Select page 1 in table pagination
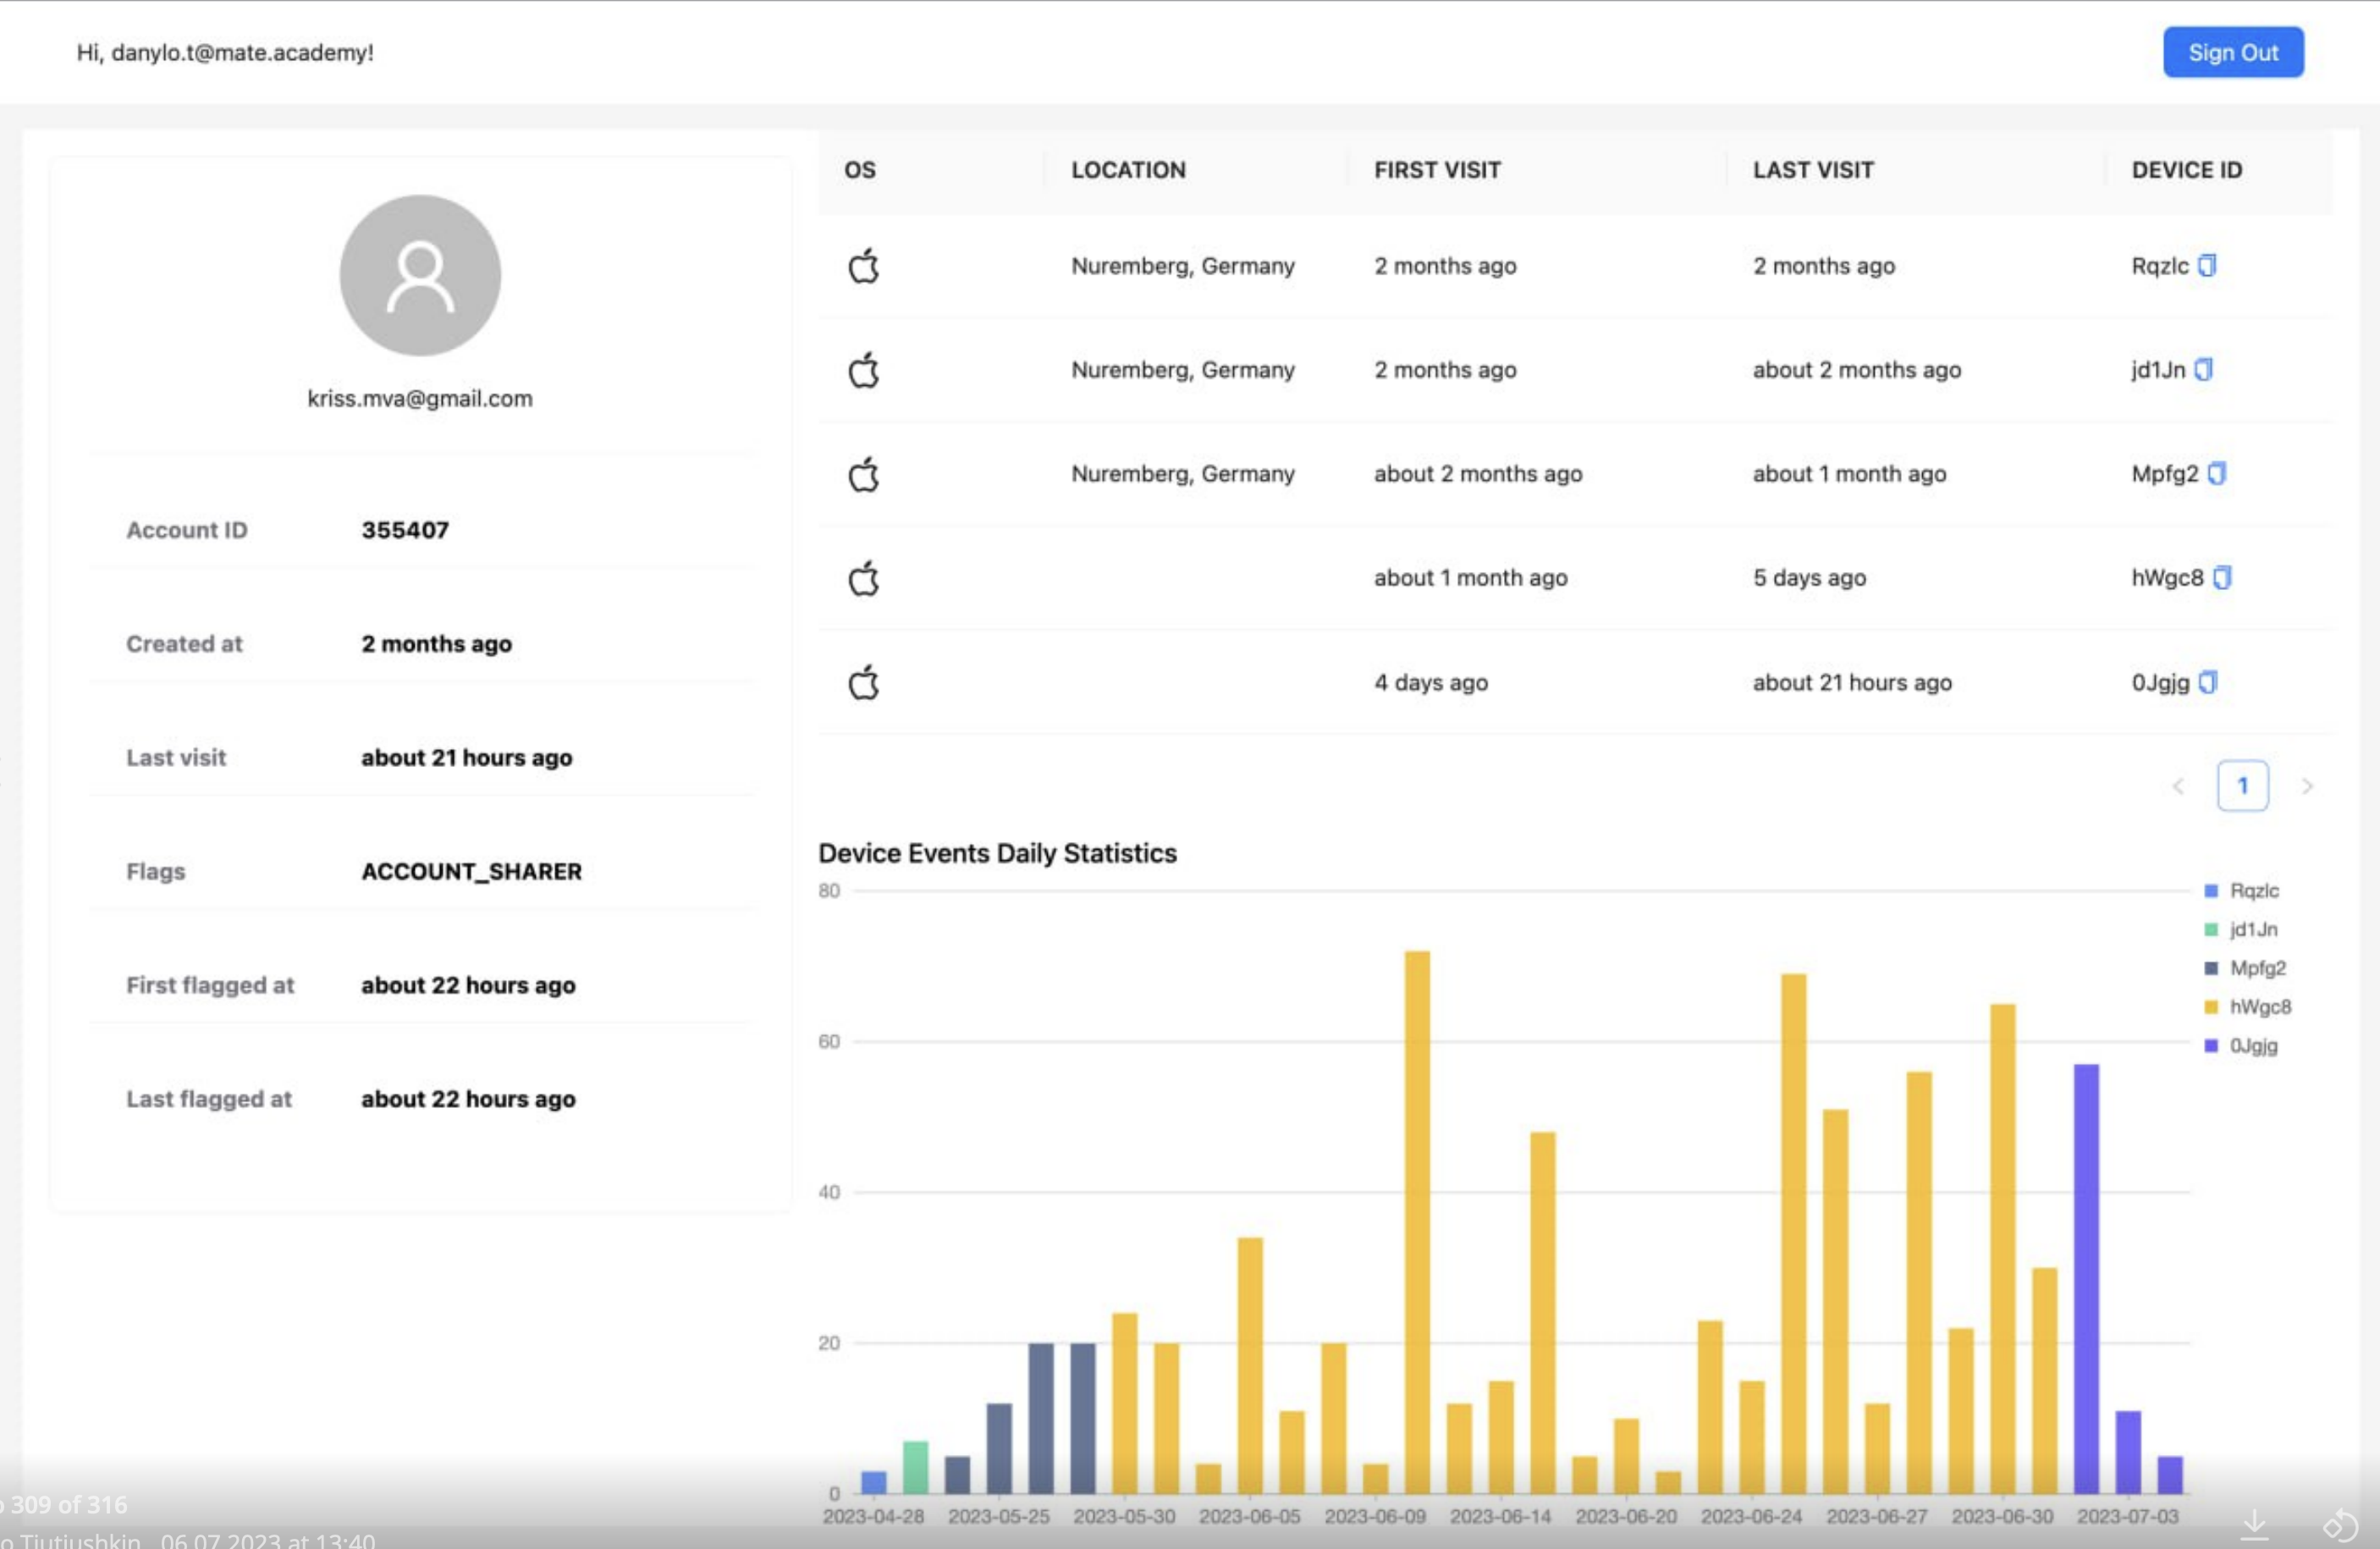The image size is (2380, 1549). click(2242, 786)
